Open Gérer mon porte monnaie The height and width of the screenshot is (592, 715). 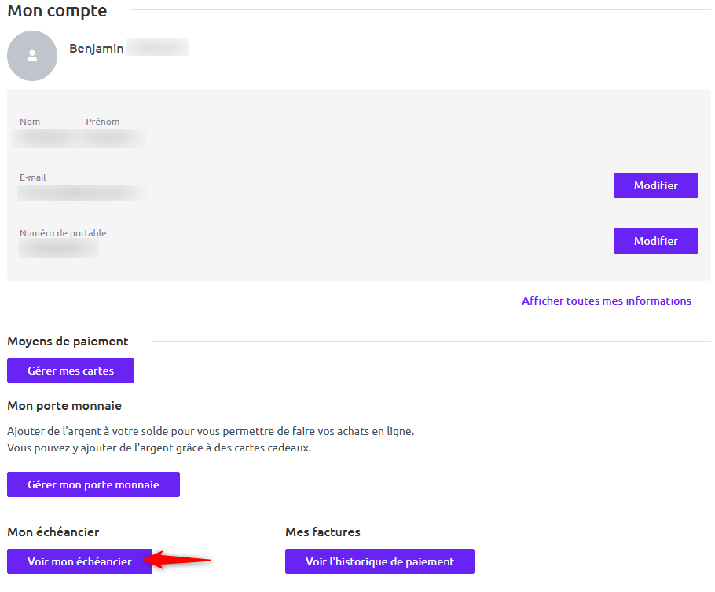coord(93,484)
